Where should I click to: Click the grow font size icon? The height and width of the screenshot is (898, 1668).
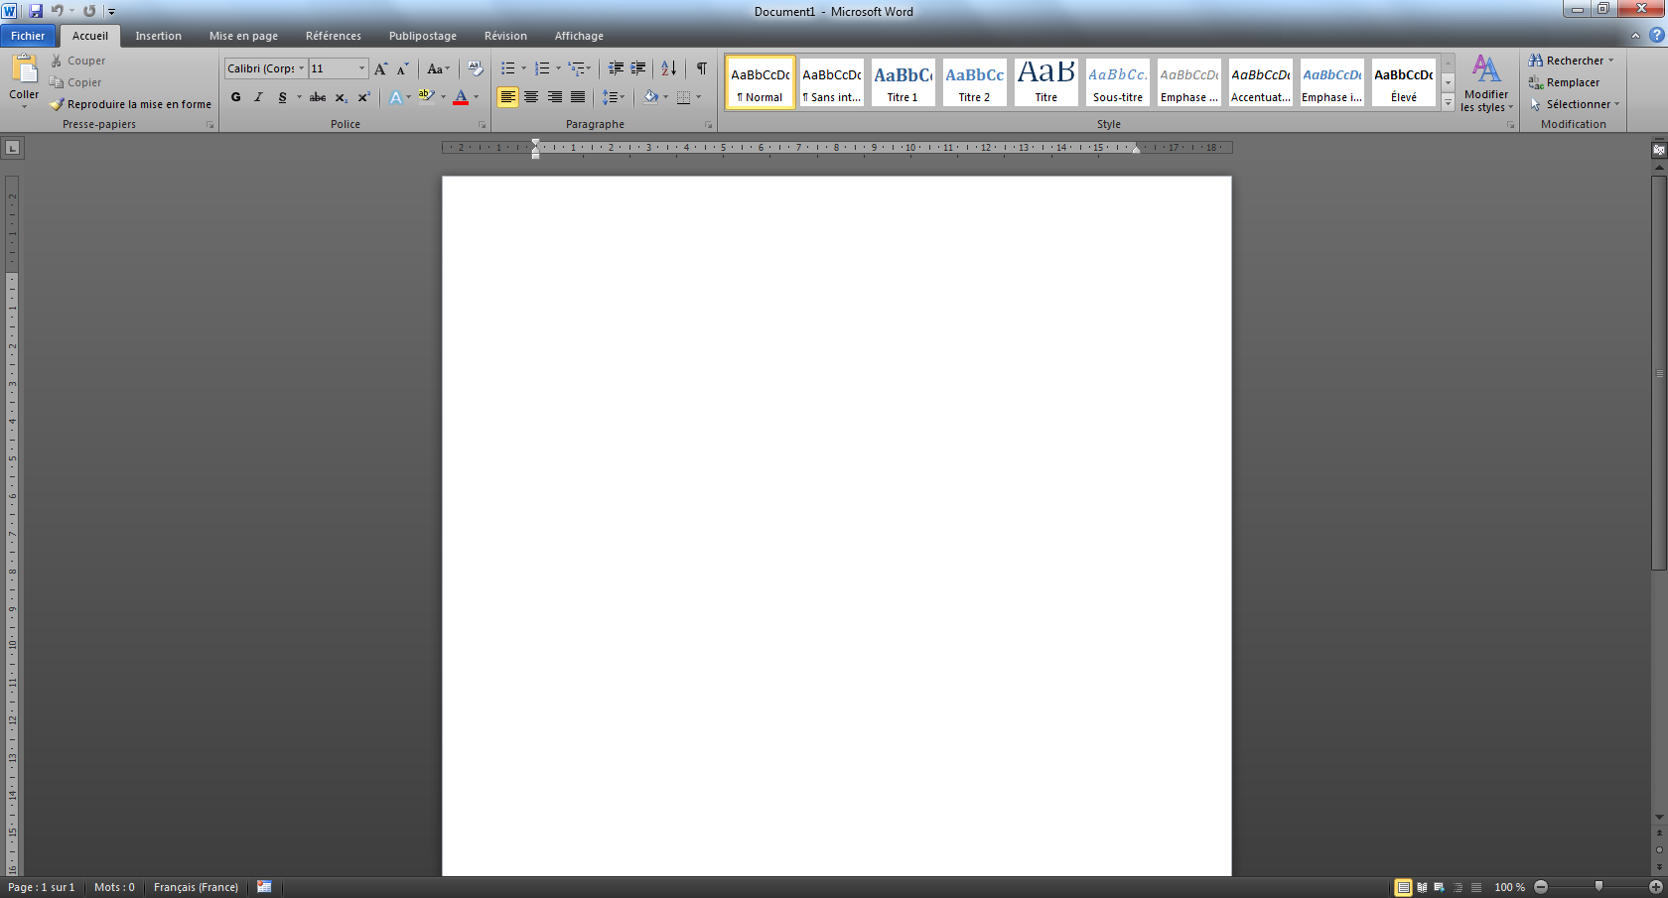[x=380, y=68]
